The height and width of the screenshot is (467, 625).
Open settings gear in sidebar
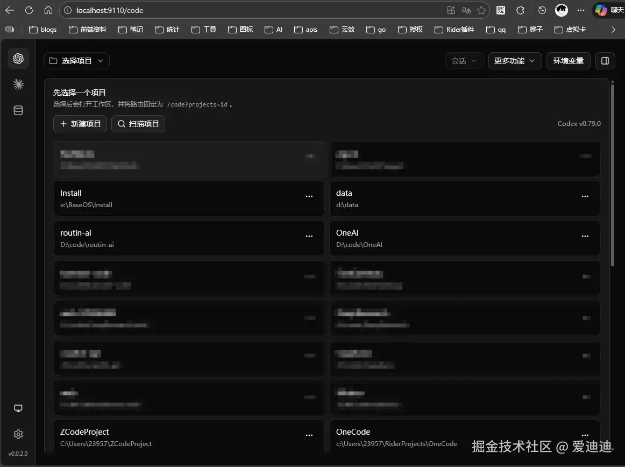coord(18,434)
